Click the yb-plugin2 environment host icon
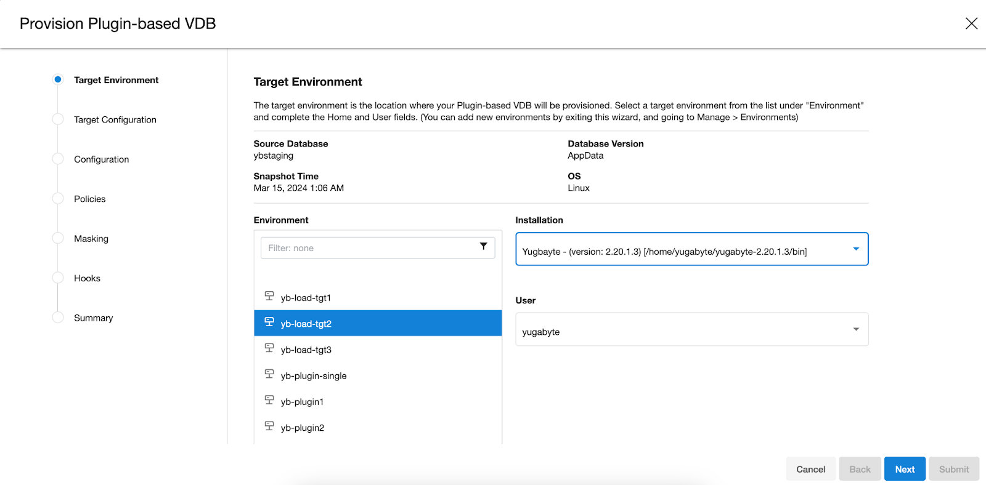The image size is (986, 485). 269,426
